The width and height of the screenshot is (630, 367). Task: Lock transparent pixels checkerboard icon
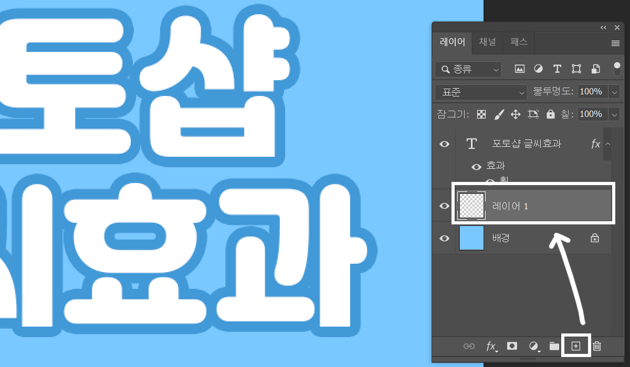tap(481, 114)
